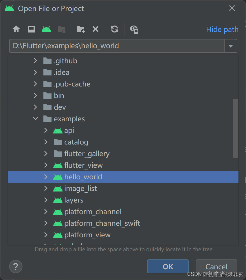Click the Android icon next to flutter_view

pos(58,166)
